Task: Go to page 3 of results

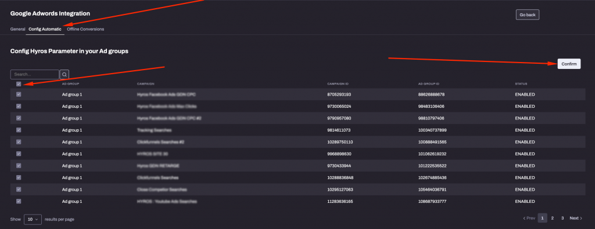Action: click(x=562, y=218)
